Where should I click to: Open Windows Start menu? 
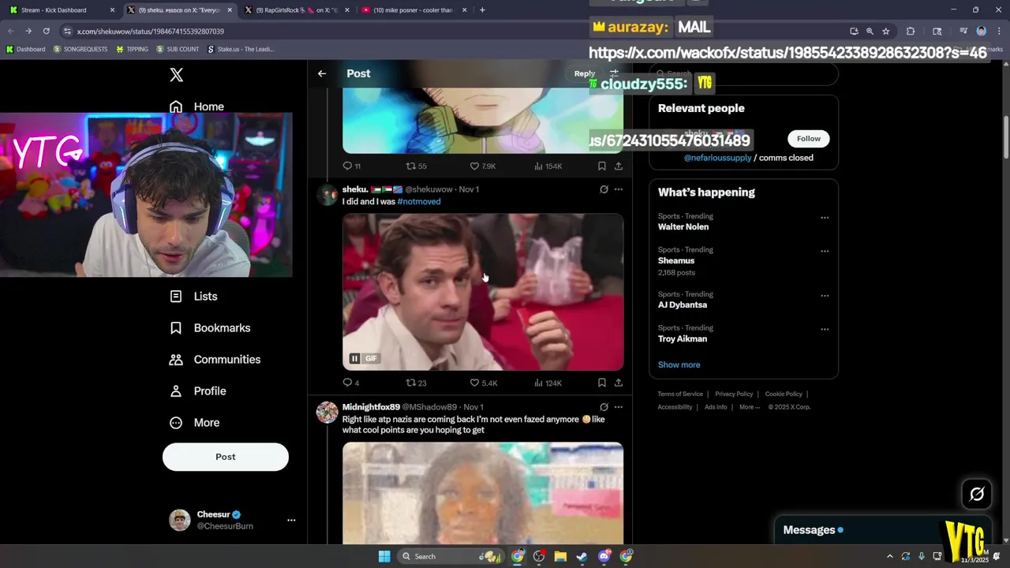pos(384,556)
